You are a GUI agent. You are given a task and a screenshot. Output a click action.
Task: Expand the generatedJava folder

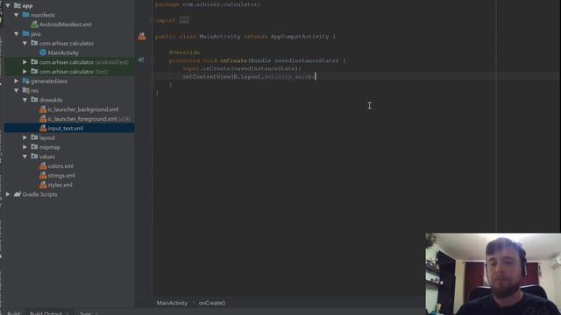coord(16,81)
